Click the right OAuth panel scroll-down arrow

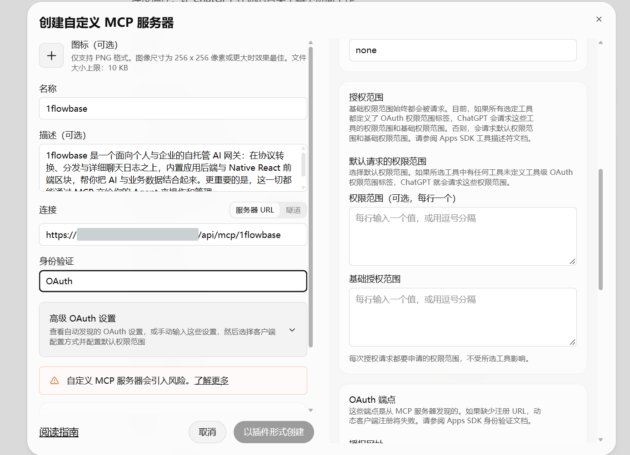[600, 440]
